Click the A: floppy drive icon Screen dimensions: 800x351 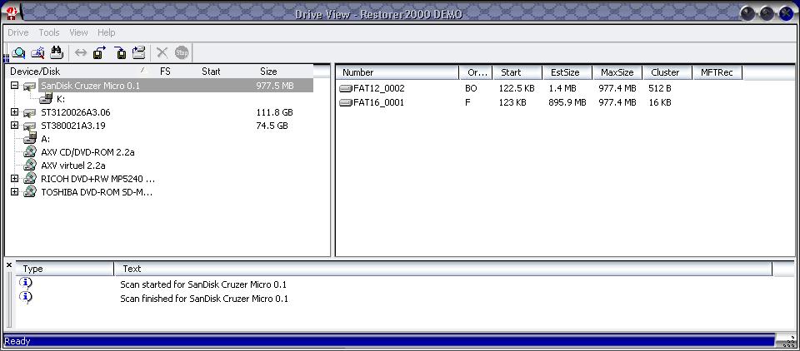click(30, 138)
